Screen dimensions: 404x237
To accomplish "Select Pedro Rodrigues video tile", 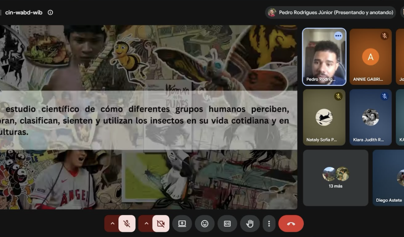I will (324, 57).
